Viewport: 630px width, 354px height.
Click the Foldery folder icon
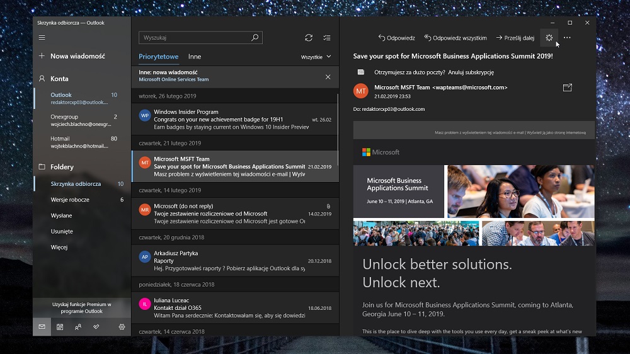point(42,166)
